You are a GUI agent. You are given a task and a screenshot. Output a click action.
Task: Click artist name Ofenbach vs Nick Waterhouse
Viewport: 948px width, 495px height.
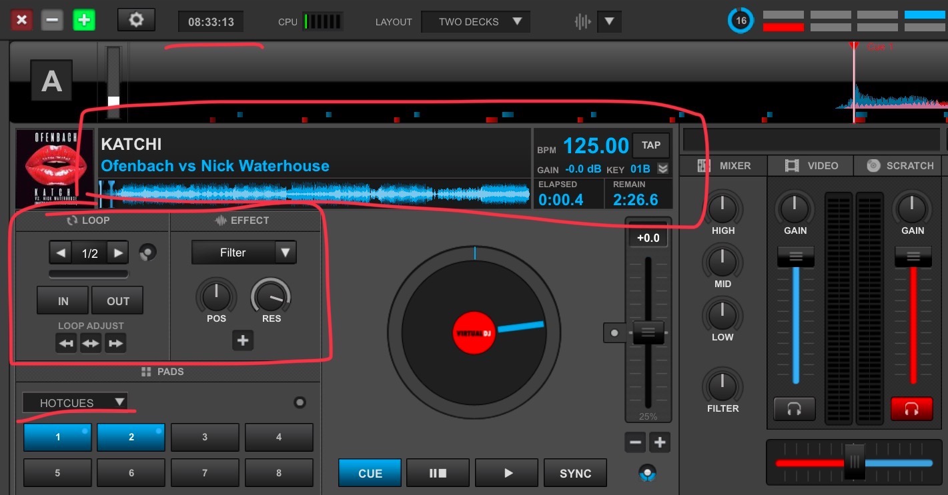coord(215,166)
